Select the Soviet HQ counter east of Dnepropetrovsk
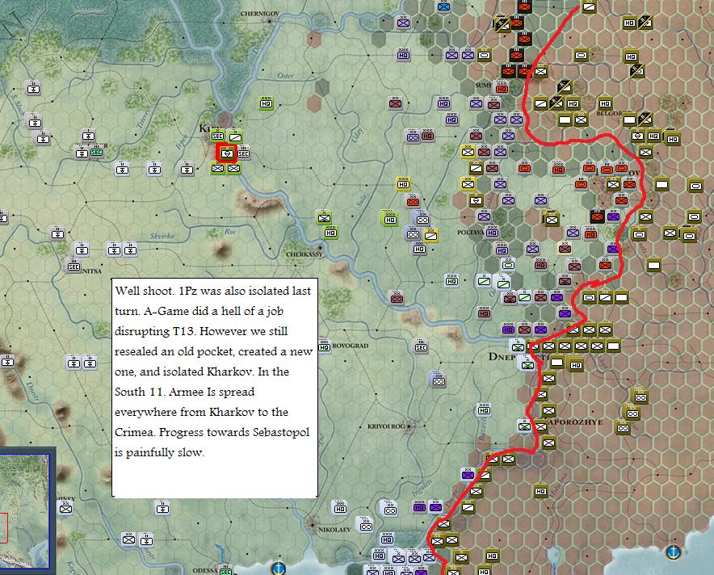Screen dimensions: 714x575 pos(576,365)
